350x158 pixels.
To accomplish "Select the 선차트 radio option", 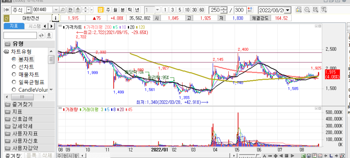I will tap(14, 67).
